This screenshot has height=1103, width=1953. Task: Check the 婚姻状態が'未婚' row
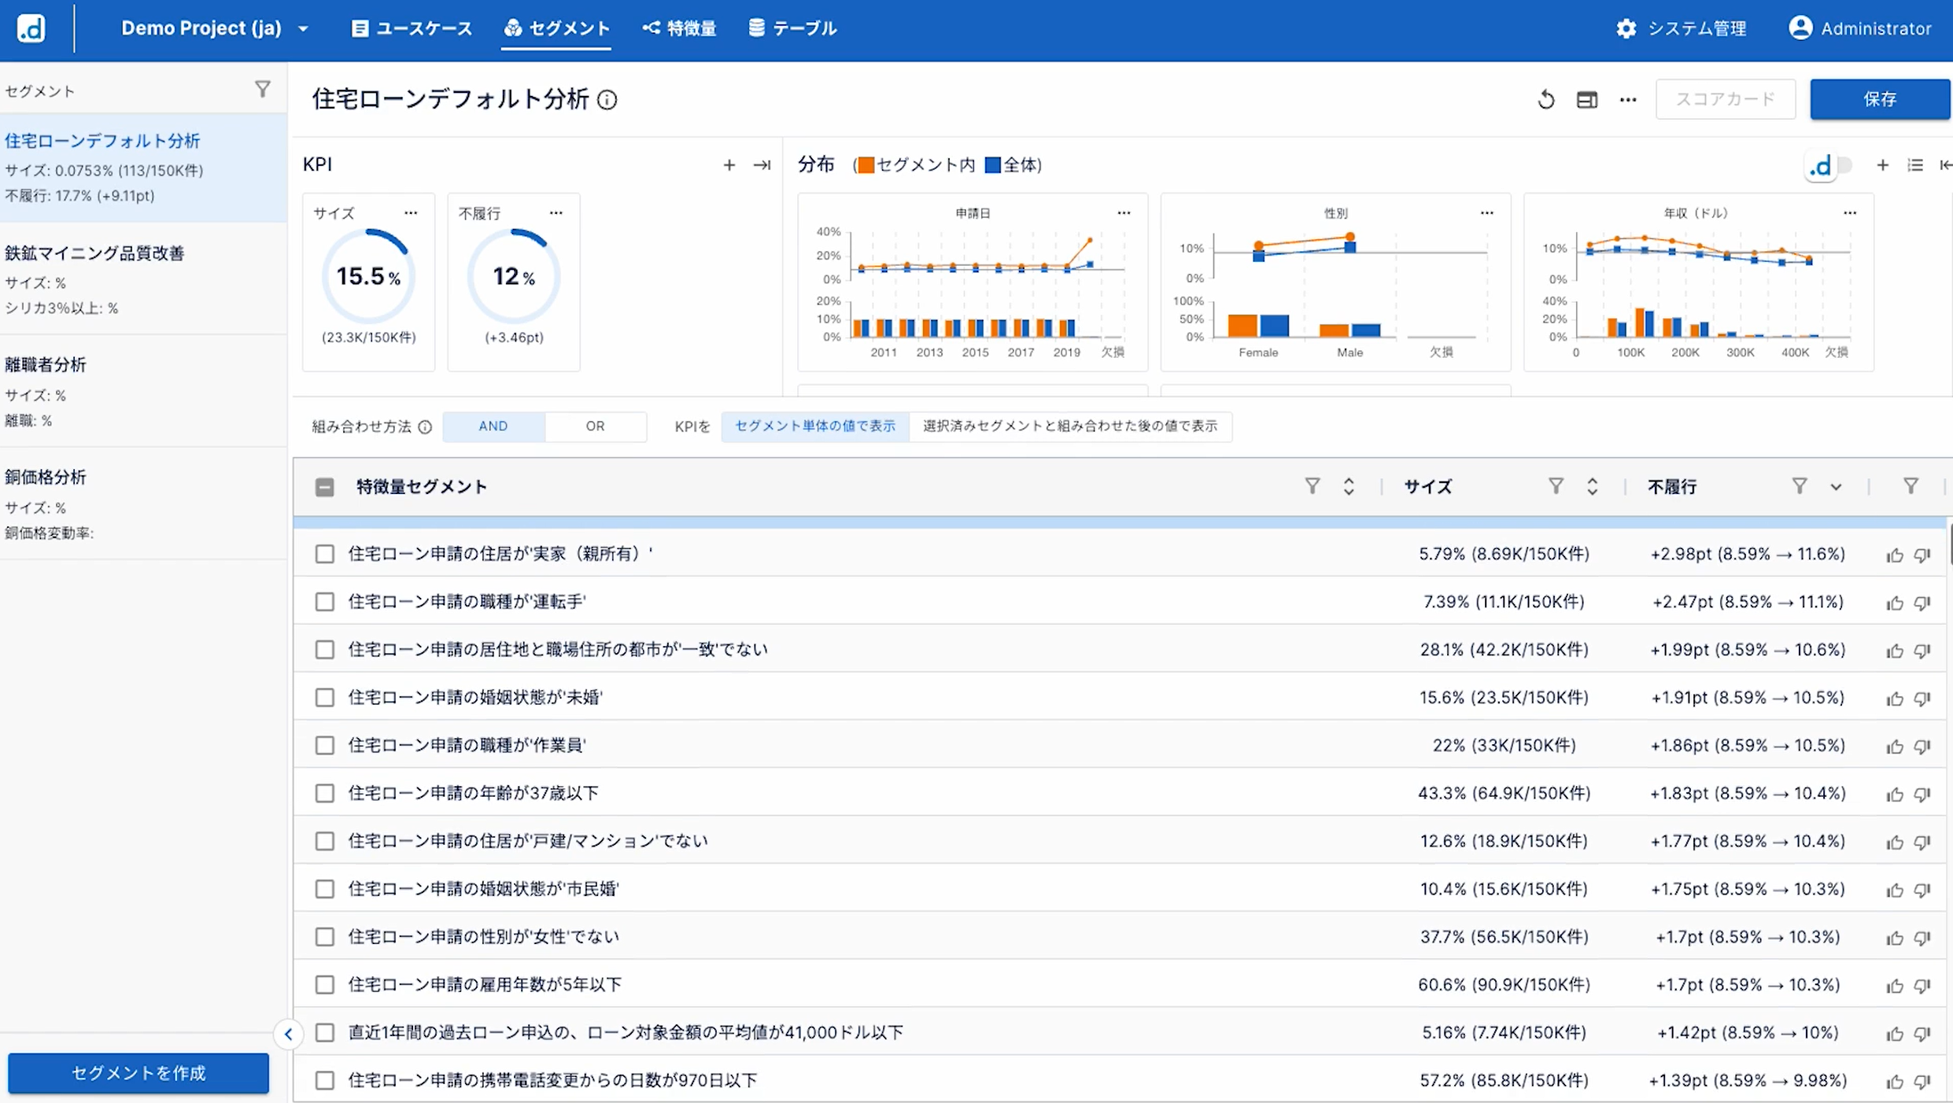pos(324,698)
